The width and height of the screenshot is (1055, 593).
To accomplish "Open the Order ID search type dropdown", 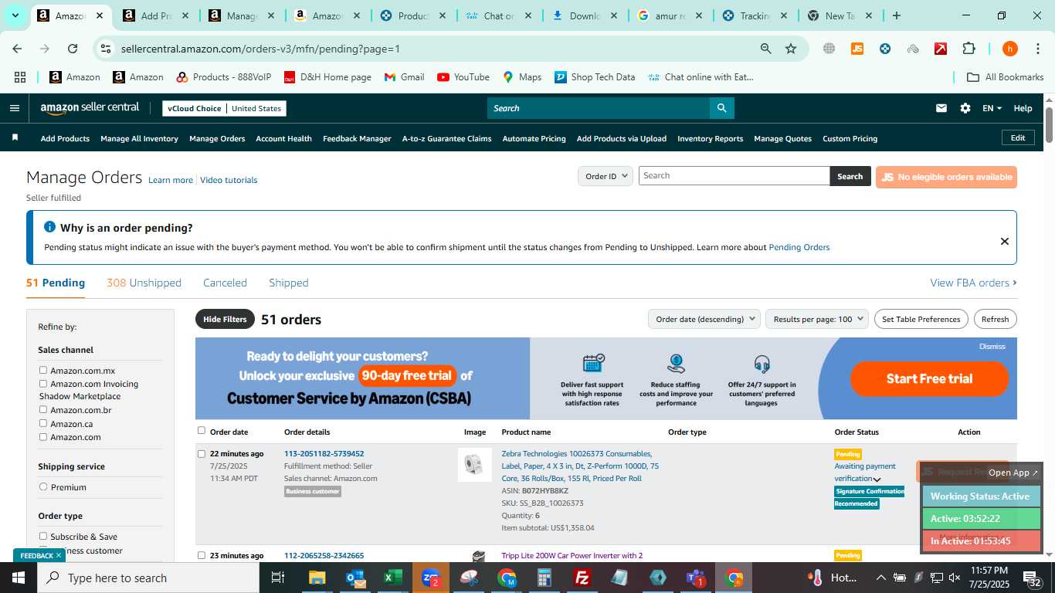I will pos(606,176).
